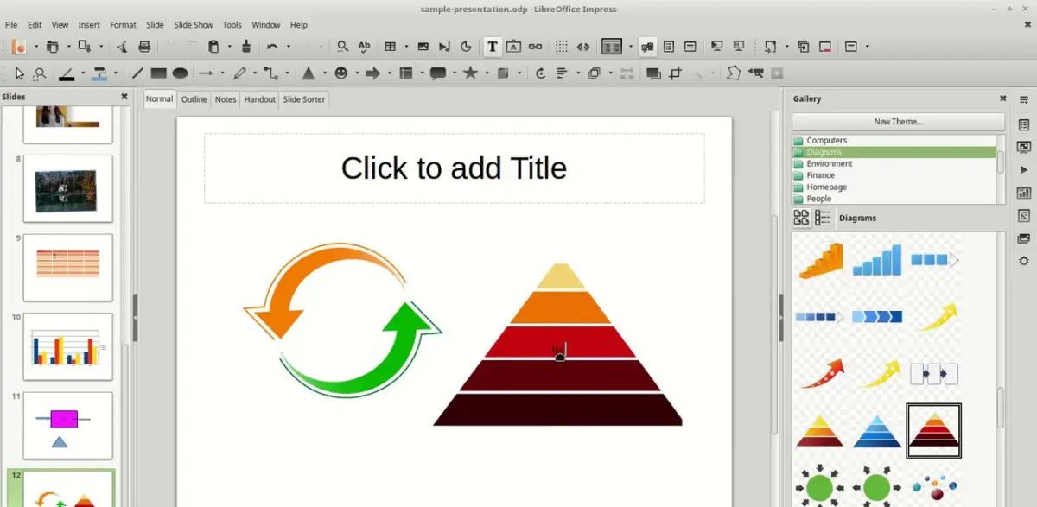Pick the Curve pencil tool
This screenshot has width=1037, height=507.
[x=239, y=73]
